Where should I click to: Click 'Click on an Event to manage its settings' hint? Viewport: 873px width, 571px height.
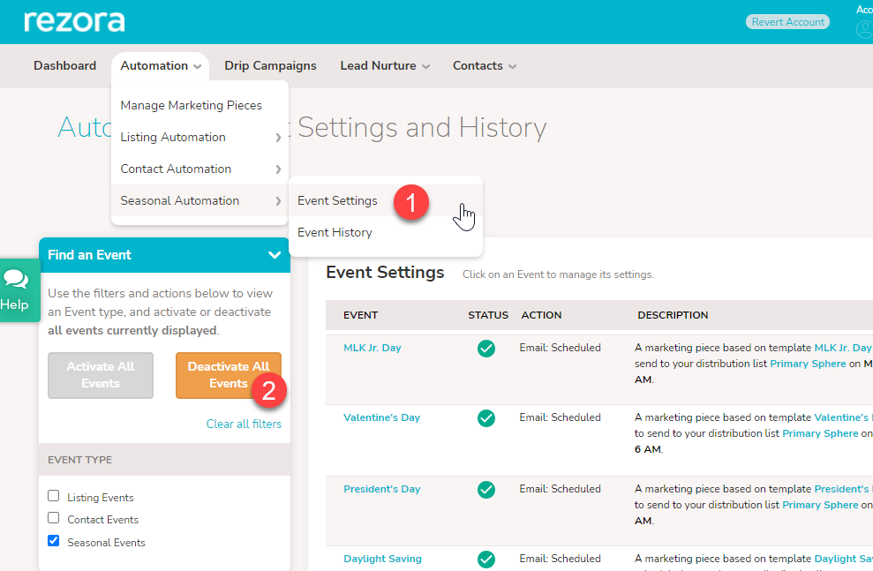[x=558, y=274]
